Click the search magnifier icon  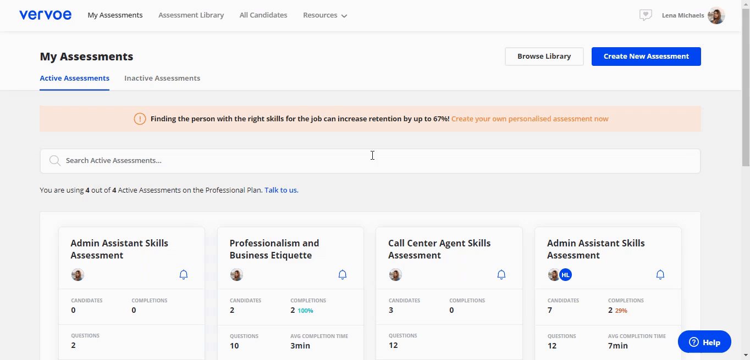(x=55, y=161)
